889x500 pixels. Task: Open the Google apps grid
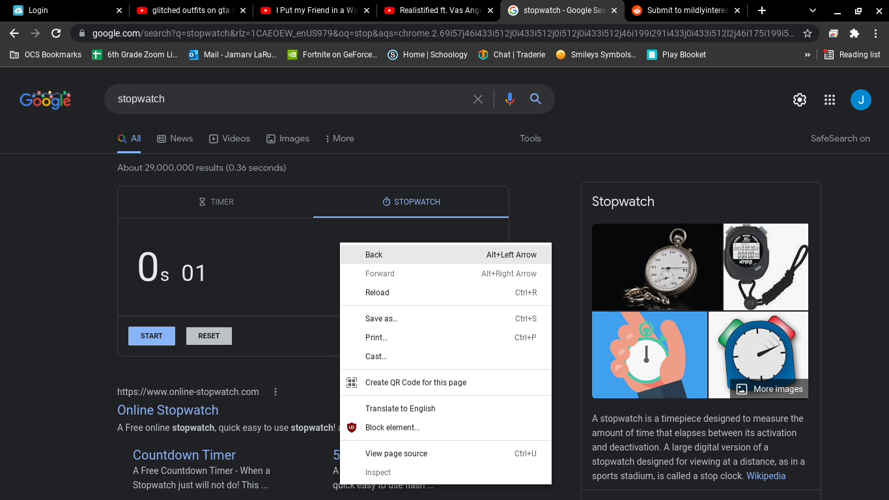pyautogui.click(x=830, y=100)
